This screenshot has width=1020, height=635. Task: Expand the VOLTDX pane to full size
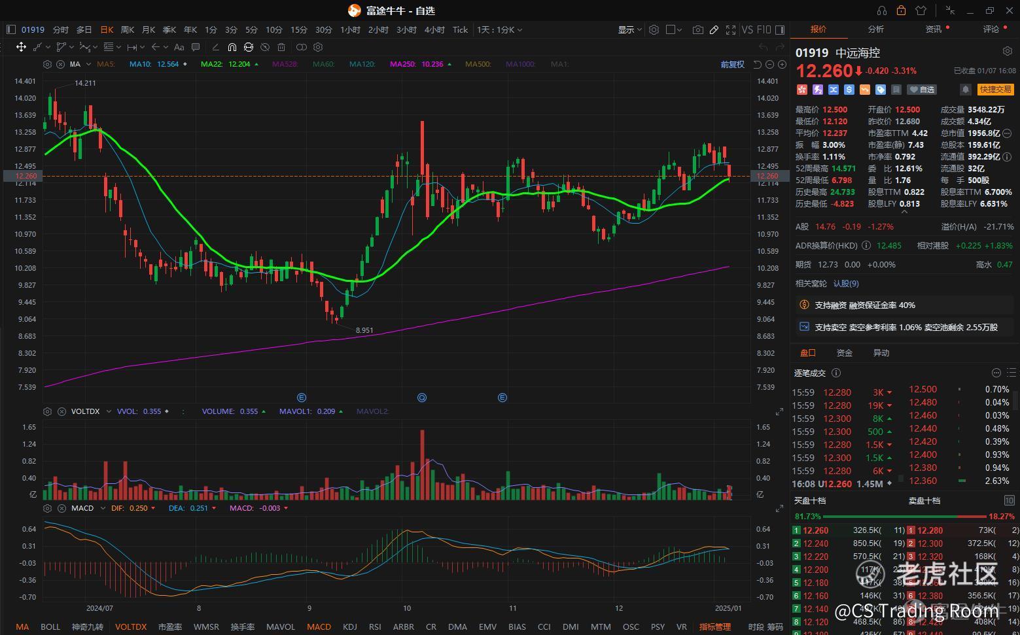[x=779, y=412]
